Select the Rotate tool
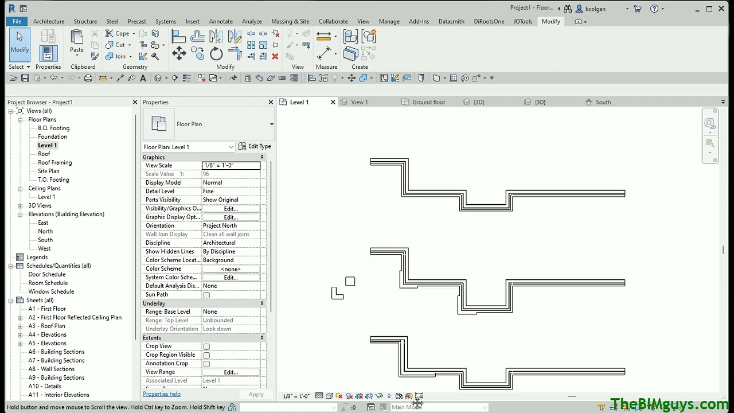The image size is (734, 413). point(216,54)
